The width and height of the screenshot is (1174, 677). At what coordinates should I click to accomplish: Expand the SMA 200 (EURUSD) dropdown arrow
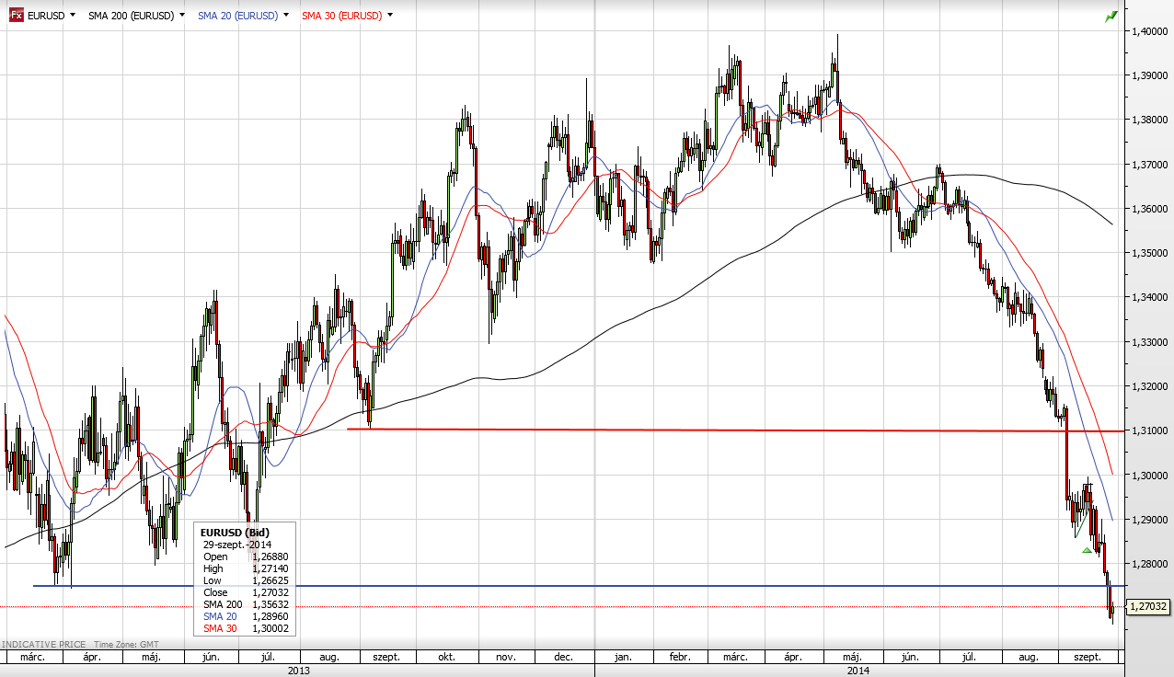pyautogui.click(x=181, y=16)
